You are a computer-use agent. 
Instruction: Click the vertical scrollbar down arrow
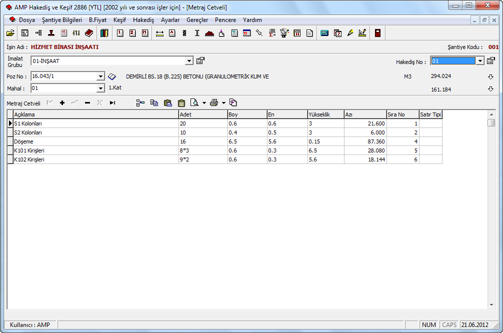pyautogui.click(x=491, y=304)
